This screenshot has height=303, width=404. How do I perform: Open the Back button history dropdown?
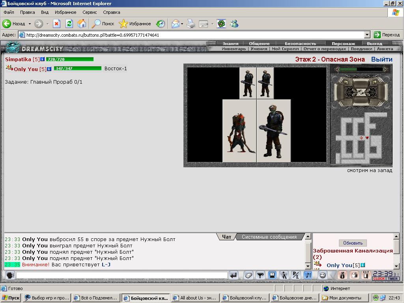(30, 24)
